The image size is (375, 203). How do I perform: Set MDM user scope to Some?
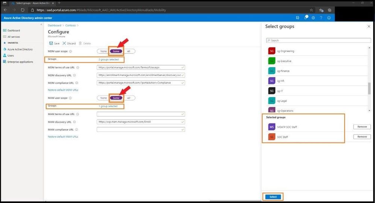coord(116,51)
